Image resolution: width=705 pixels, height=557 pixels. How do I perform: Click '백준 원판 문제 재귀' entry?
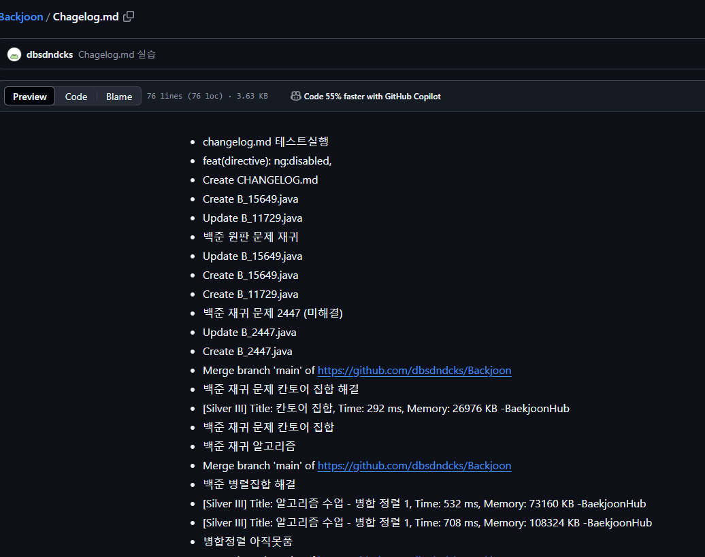pyautogui.click(x=250, y=237)
